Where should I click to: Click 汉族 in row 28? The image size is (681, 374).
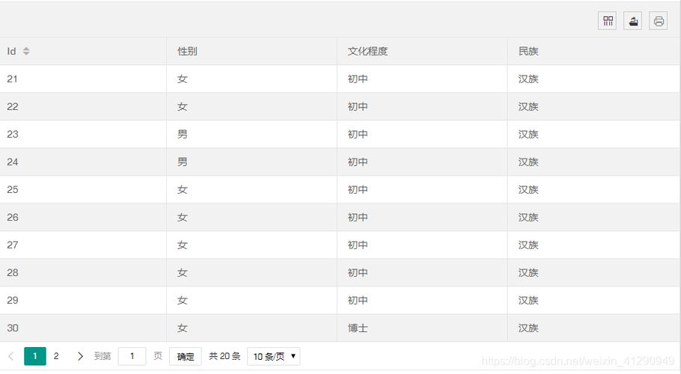pos(528,273)
